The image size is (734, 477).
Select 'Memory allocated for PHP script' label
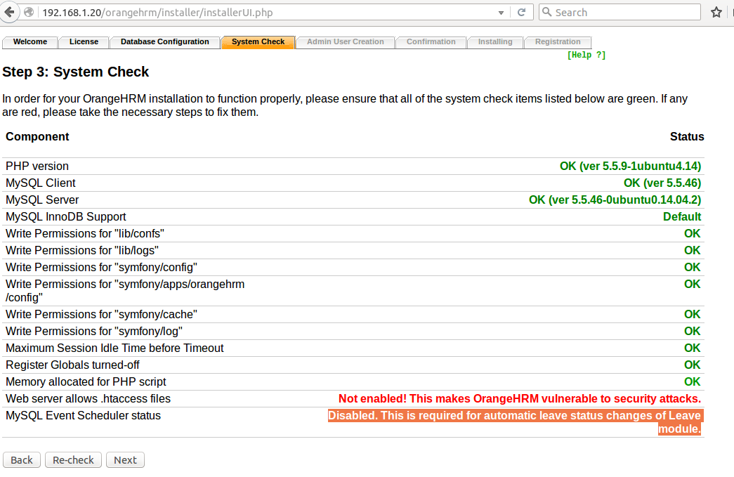86,381
